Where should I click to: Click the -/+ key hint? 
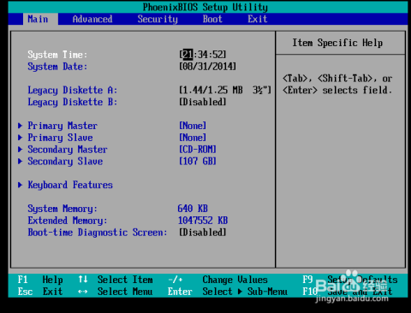point(176,280)
